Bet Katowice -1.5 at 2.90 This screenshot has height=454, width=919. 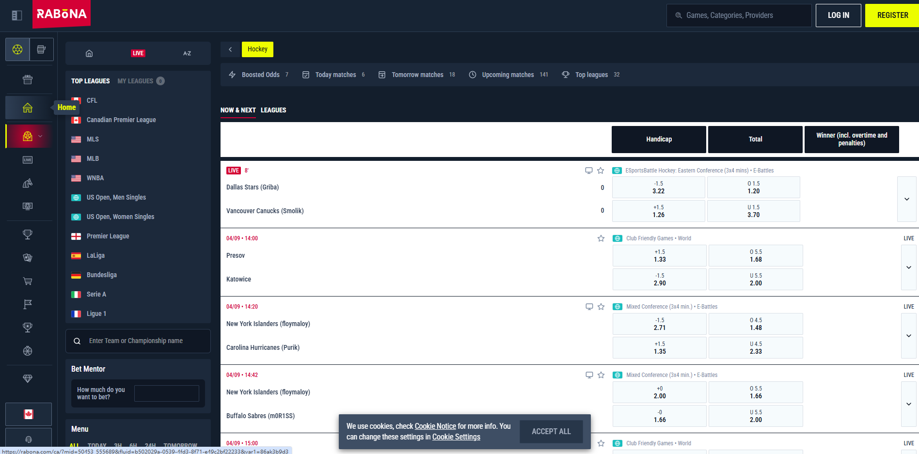click(x=660, y=280)
